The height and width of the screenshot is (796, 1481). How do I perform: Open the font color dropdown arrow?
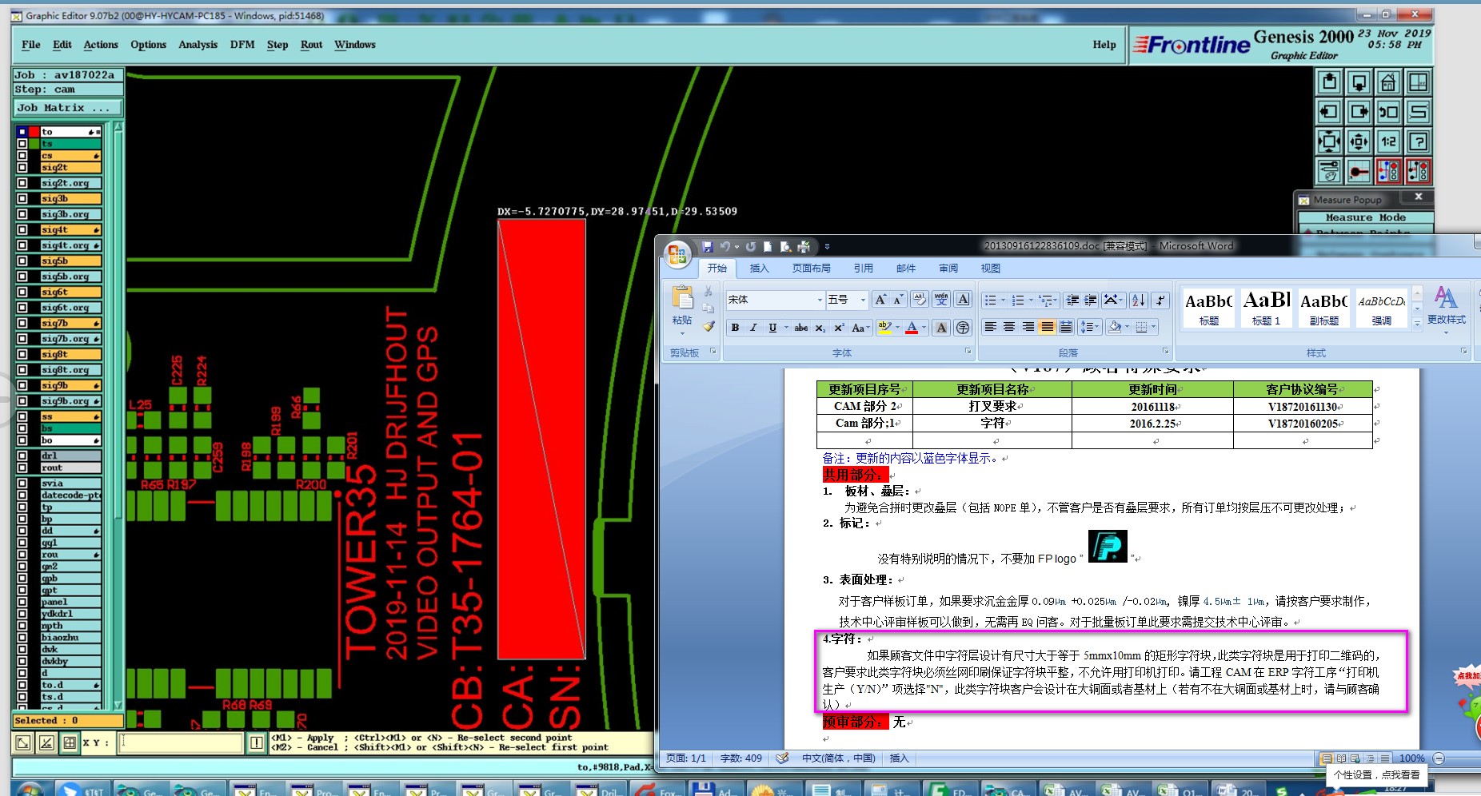click(x=924, y=328)
